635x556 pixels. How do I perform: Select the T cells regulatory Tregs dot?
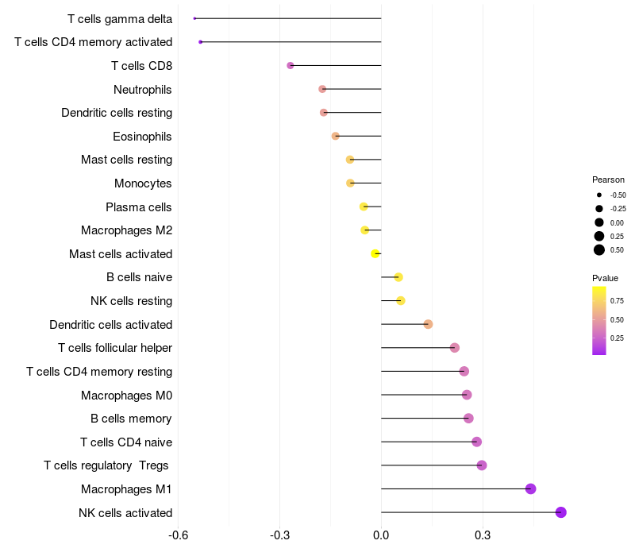click(482, 465)
